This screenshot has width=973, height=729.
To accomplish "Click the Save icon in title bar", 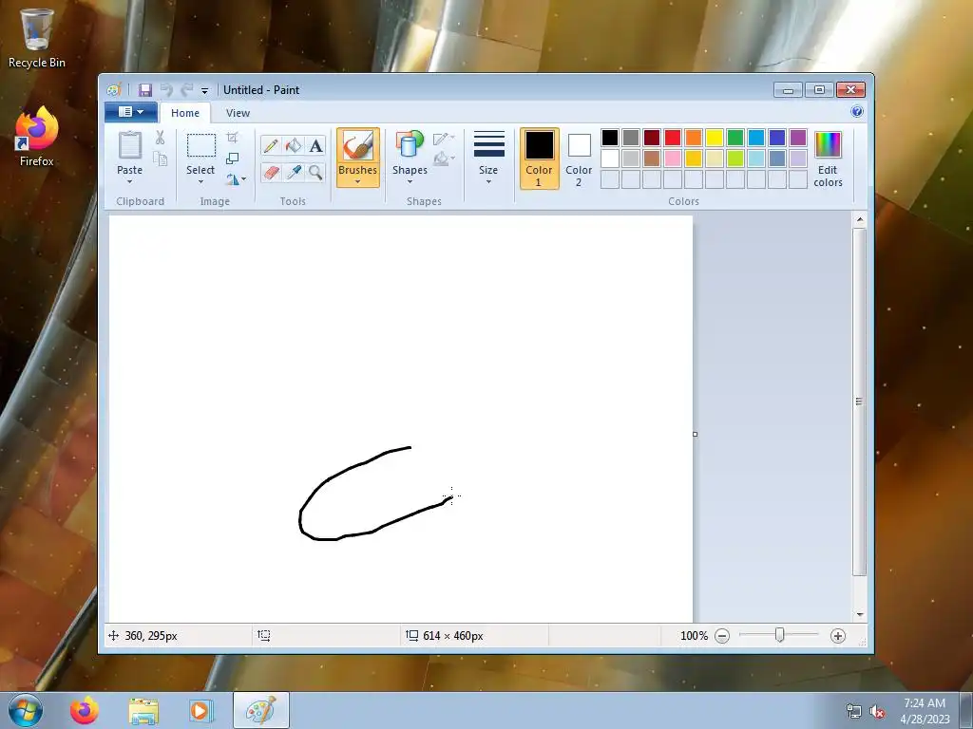I will (145, 90).
